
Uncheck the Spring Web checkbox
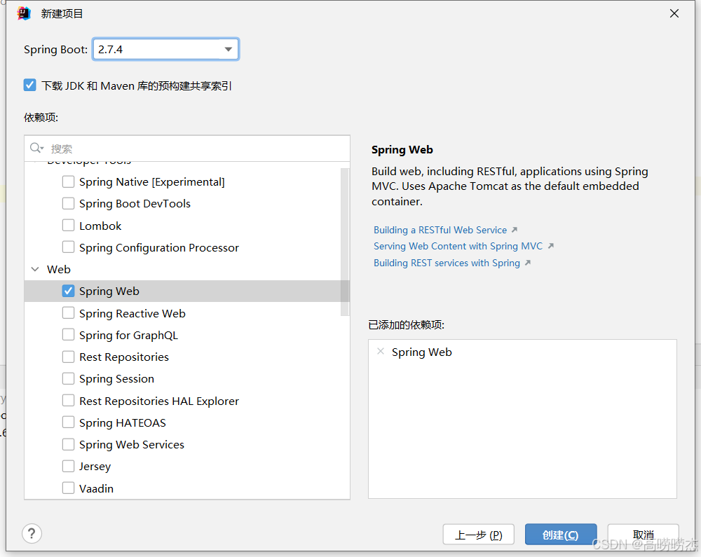pos(69,291)
